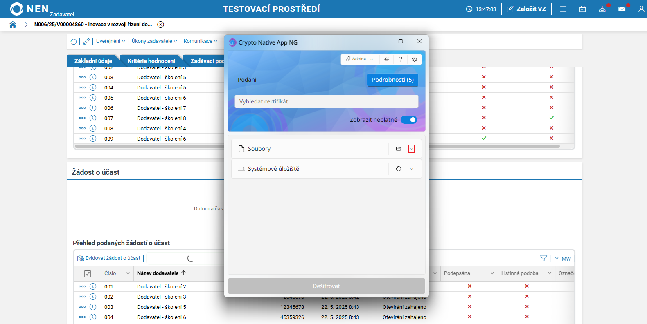
Task: Click the 'Podani' label in Crypto app
Action: (x=247, y=80)
